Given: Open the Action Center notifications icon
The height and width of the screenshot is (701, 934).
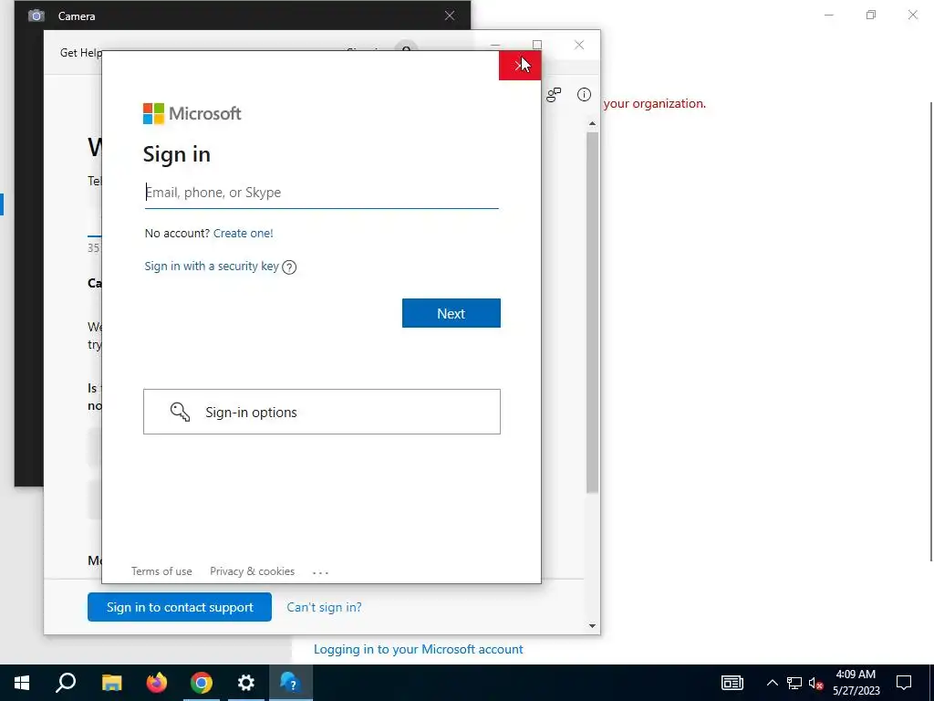Looking at the screenshot, I should tap(904, 683).
